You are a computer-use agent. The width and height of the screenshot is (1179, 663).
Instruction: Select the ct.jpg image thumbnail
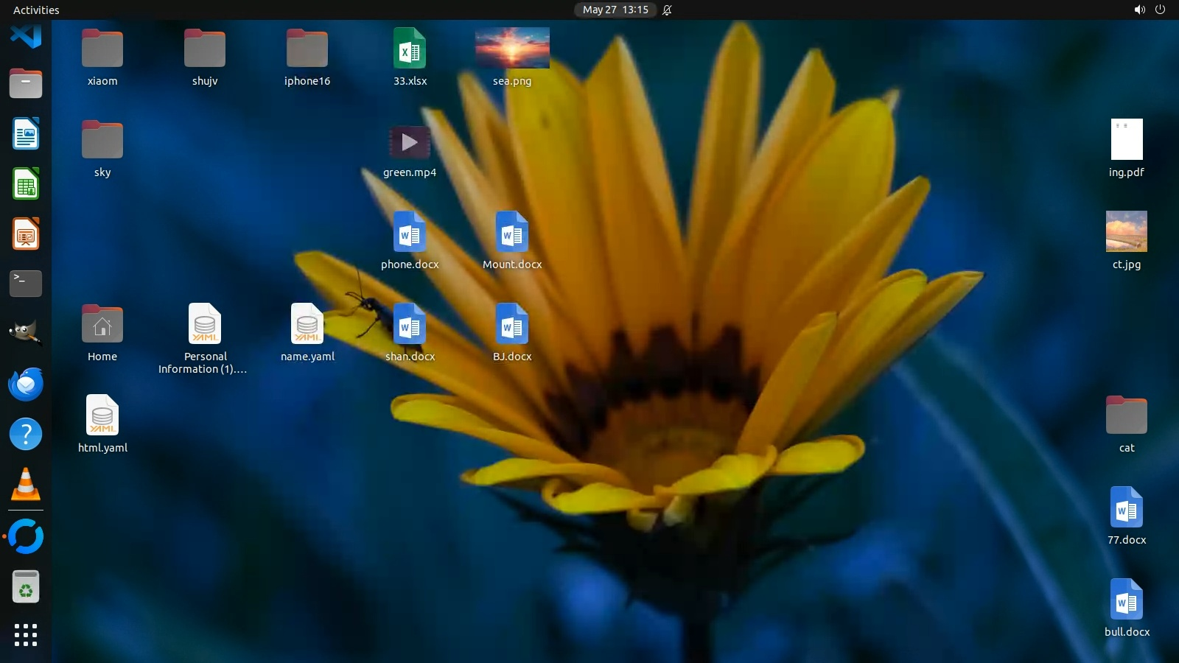pyautogui.click(x=1126, y=231)
